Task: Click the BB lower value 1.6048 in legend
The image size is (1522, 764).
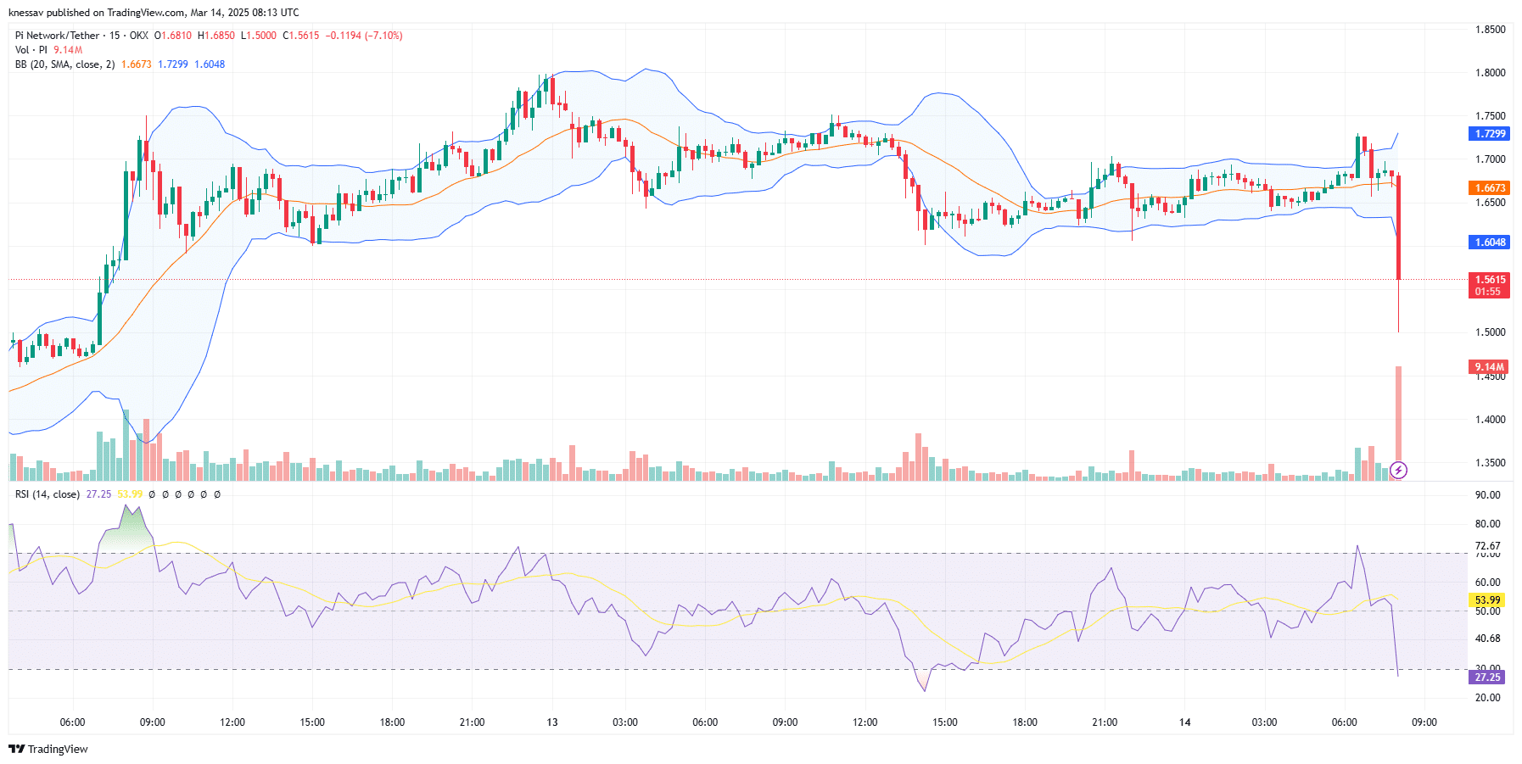Action: coord(210,64)
